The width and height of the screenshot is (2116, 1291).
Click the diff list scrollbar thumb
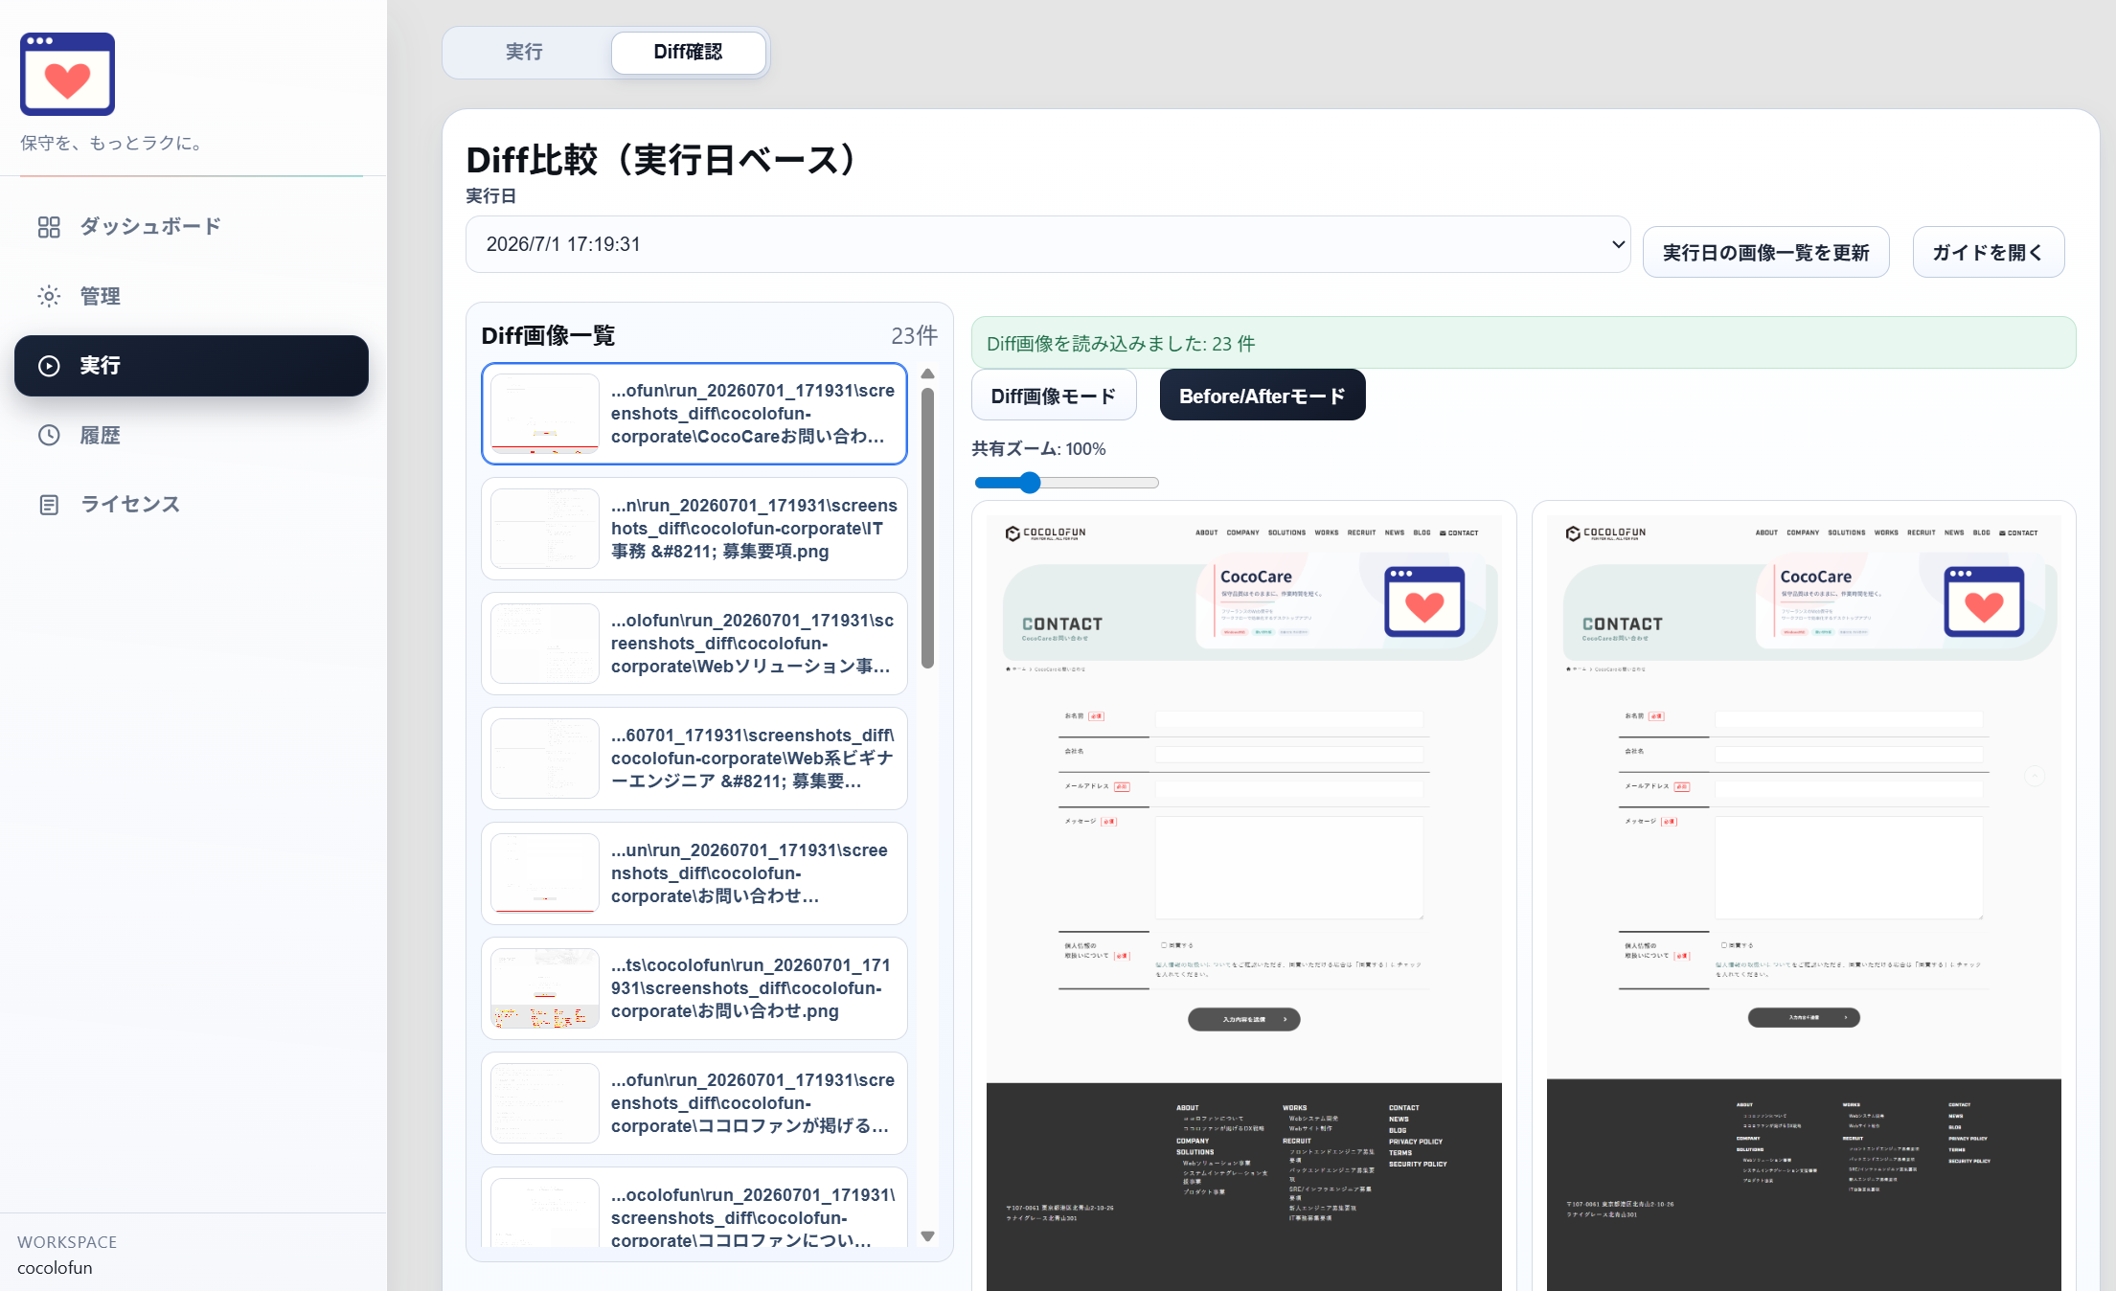(927, 528)
